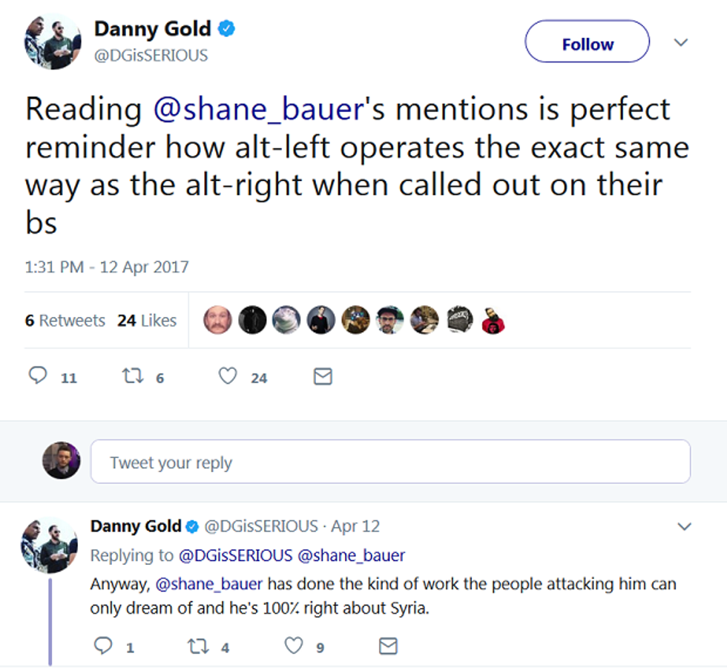Viewport: 727px width, 671px height.
Task: Like the main tweet with heart icon
Action: [x=228, y=376]
